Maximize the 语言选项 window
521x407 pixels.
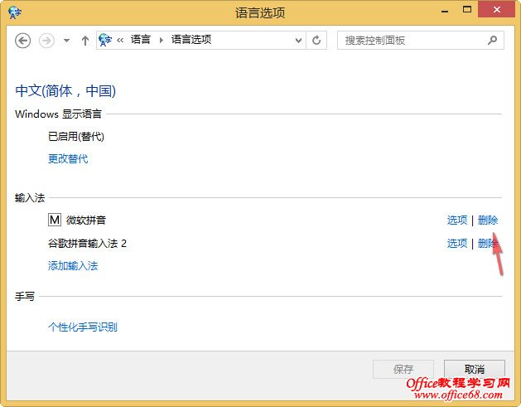point(467,10)
